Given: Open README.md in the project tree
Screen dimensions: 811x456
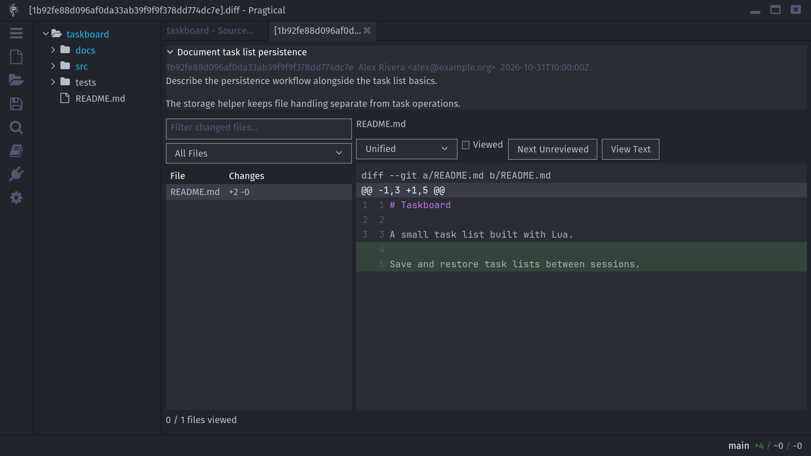Looking at the screenshot, I should 100,98.
